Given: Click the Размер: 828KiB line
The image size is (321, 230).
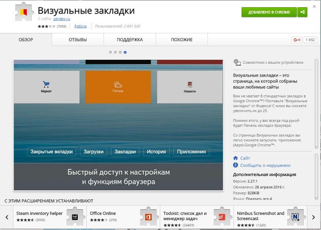Looking at the screenshot, I should coord(246,193).
